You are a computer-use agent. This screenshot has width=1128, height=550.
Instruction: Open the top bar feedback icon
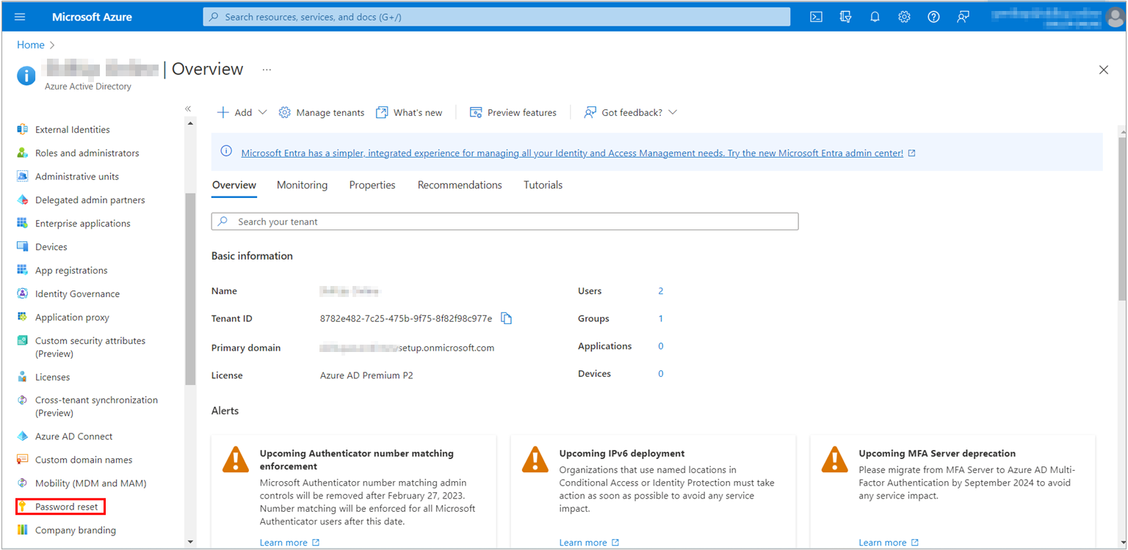(x=963, y=17)
